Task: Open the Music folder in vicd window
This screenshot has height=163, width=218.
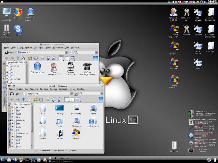Action: 59,122
